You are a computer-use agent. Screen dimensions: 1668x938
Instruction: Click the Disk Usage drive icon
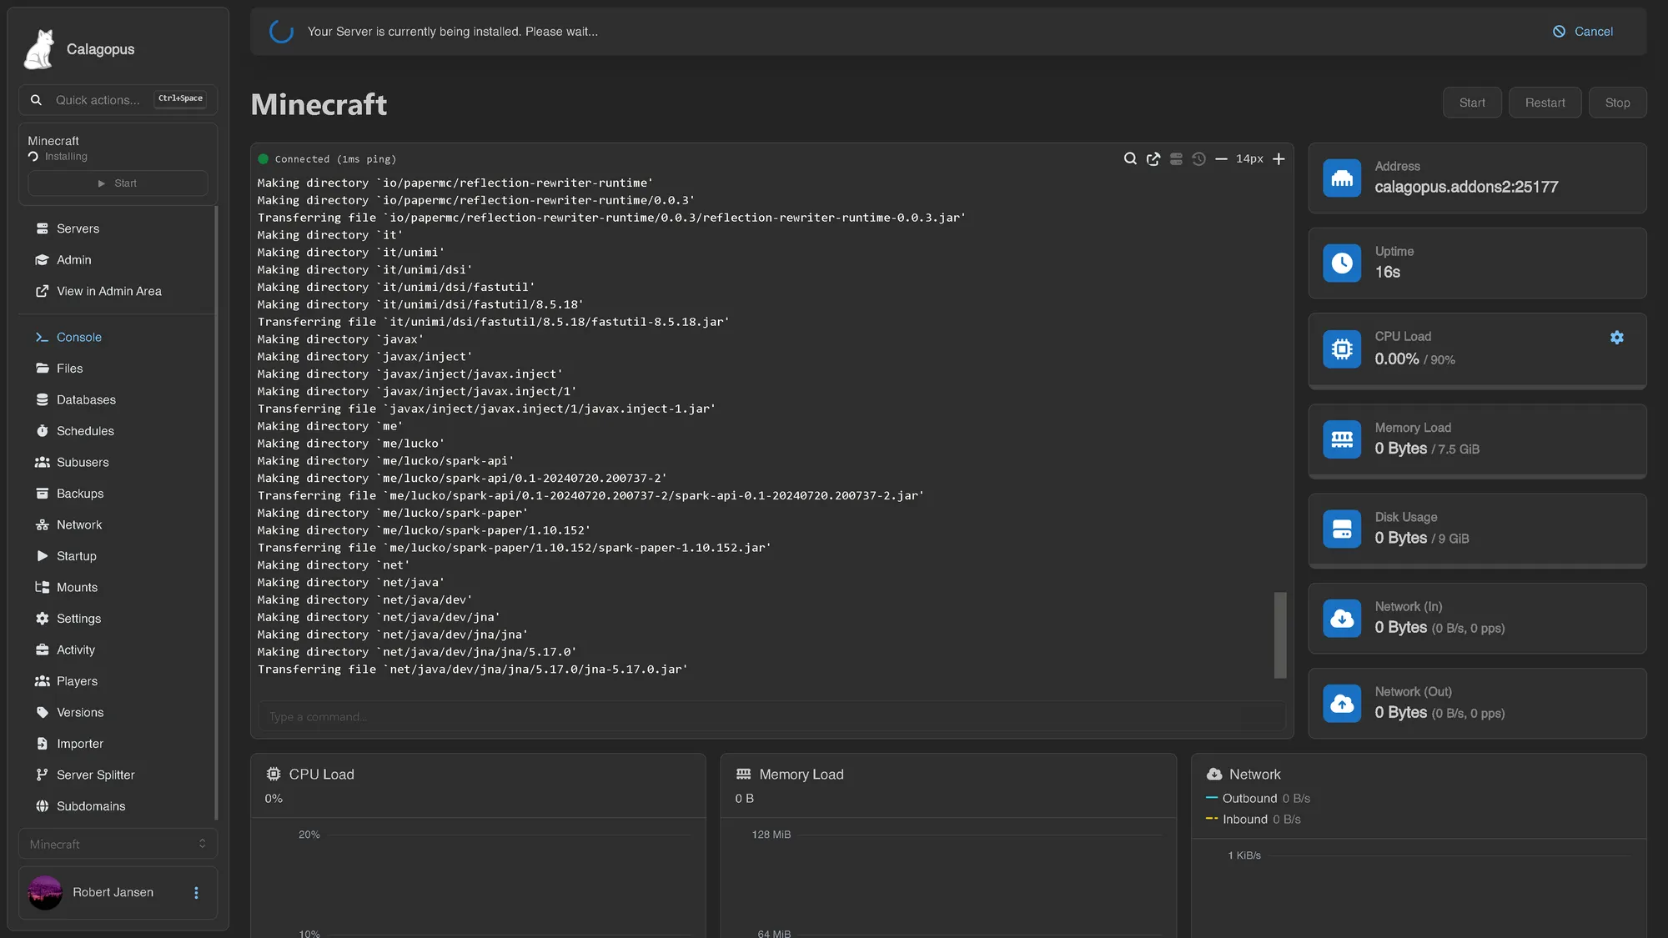(1342, 529)
